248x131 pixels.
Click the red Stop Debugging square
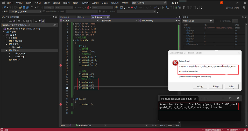coord(132,7)
